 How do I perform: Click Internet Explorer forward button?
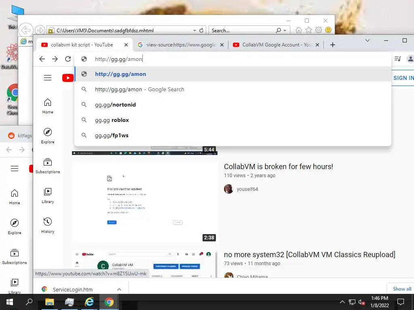point(40,30)
